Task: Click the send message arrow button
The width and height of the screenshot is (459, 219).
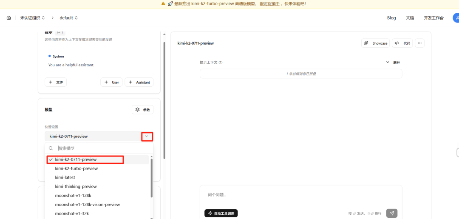Action: (392, 213)
